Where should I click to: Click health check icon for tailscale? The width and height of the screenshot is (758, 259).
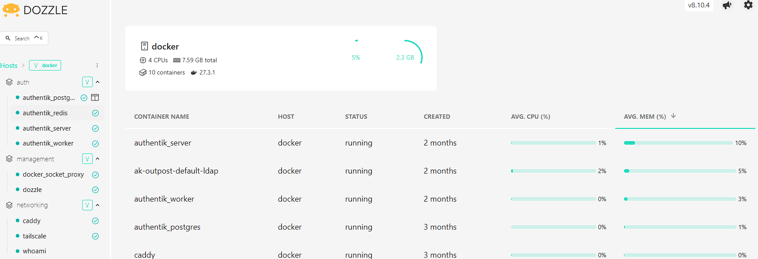coord(95,236)
